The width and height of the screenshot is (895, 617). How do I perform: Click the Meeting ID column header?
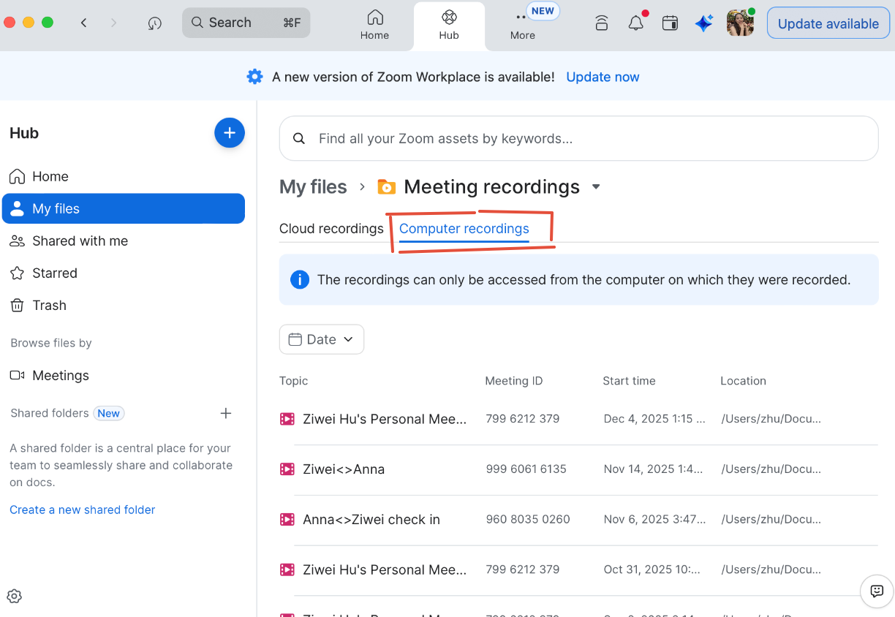[x=514, y=381]
